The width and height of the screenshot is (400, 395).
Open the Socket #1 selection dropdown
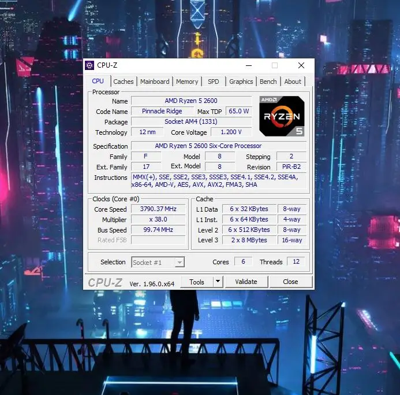click(x=158, y=263)
